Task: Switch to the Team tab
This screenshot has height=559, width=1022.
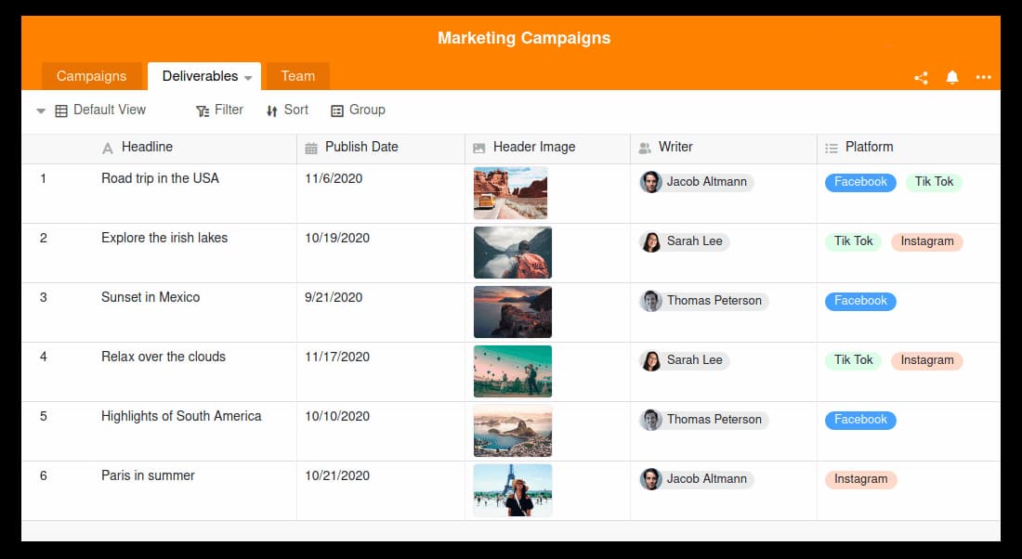Action: pos(297,76)
